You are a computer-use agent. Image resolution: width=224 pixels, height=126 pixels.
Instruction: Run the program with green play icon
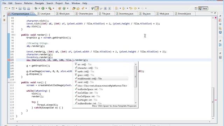pyautogui.click(x=43, y=8)
